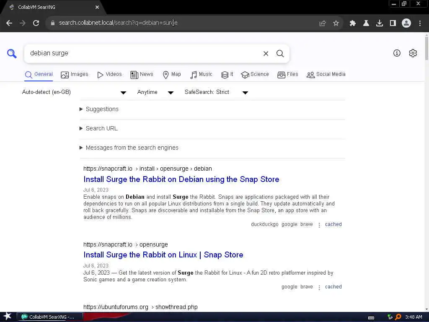Switch to the Files category

pyautogui.click(x=287, y=75)
